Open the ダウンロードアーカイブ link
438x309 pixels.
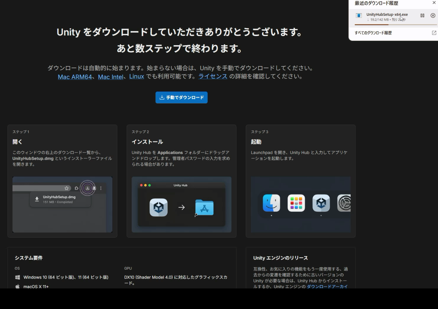(327, 287)
